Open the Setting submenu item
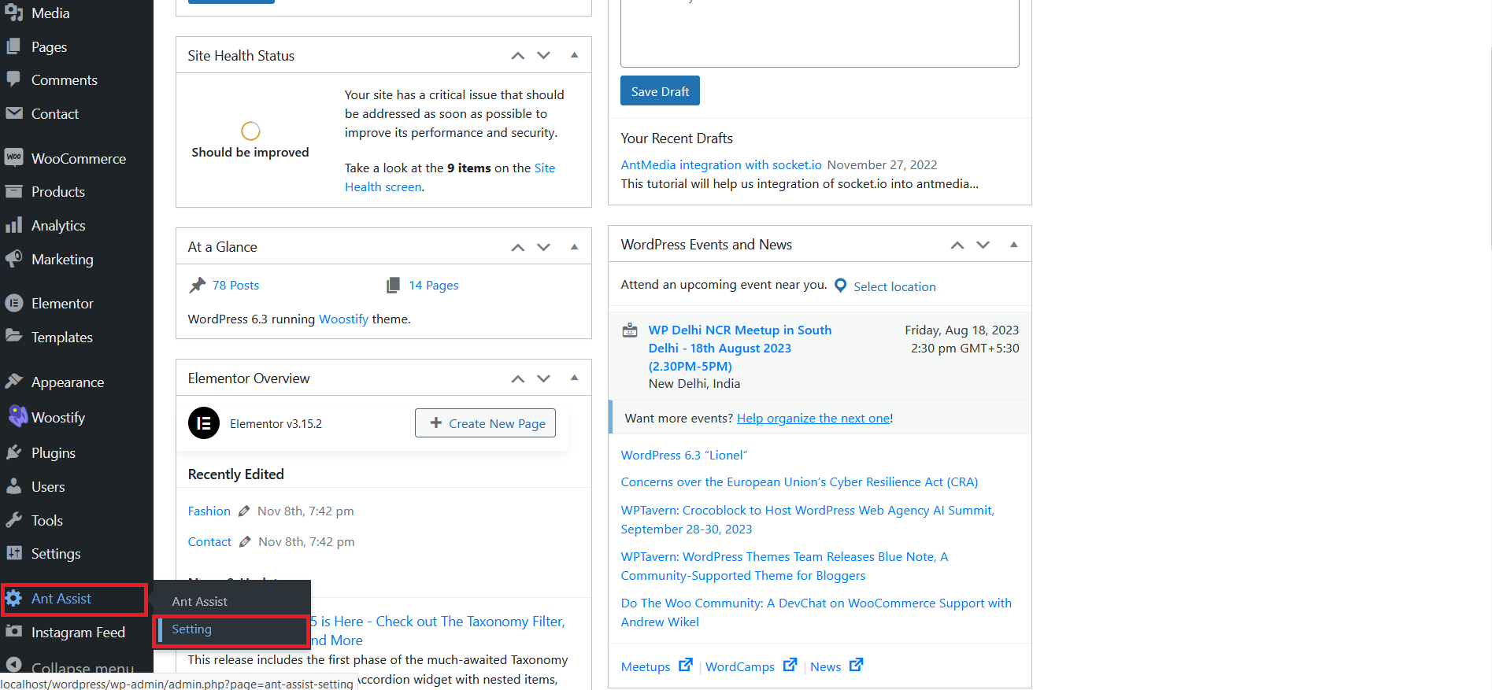Viewport: 1492px width, 690px height. (233, 629)
